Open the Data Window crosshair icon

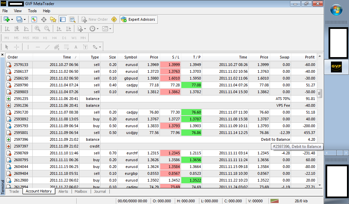point(44,19)
